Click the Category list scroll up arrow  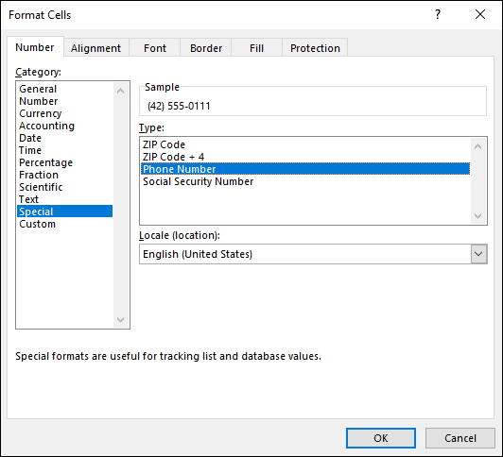(x=121, y=91)
